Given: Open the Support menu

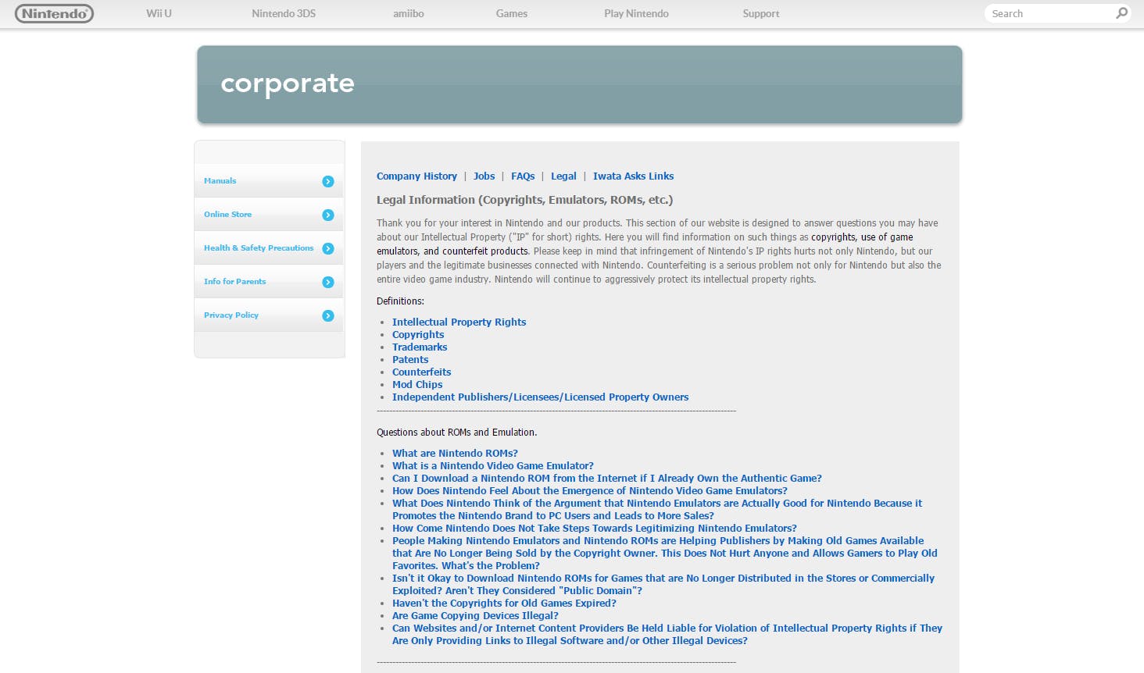Looking at the screenshot, I should (761, 13).
